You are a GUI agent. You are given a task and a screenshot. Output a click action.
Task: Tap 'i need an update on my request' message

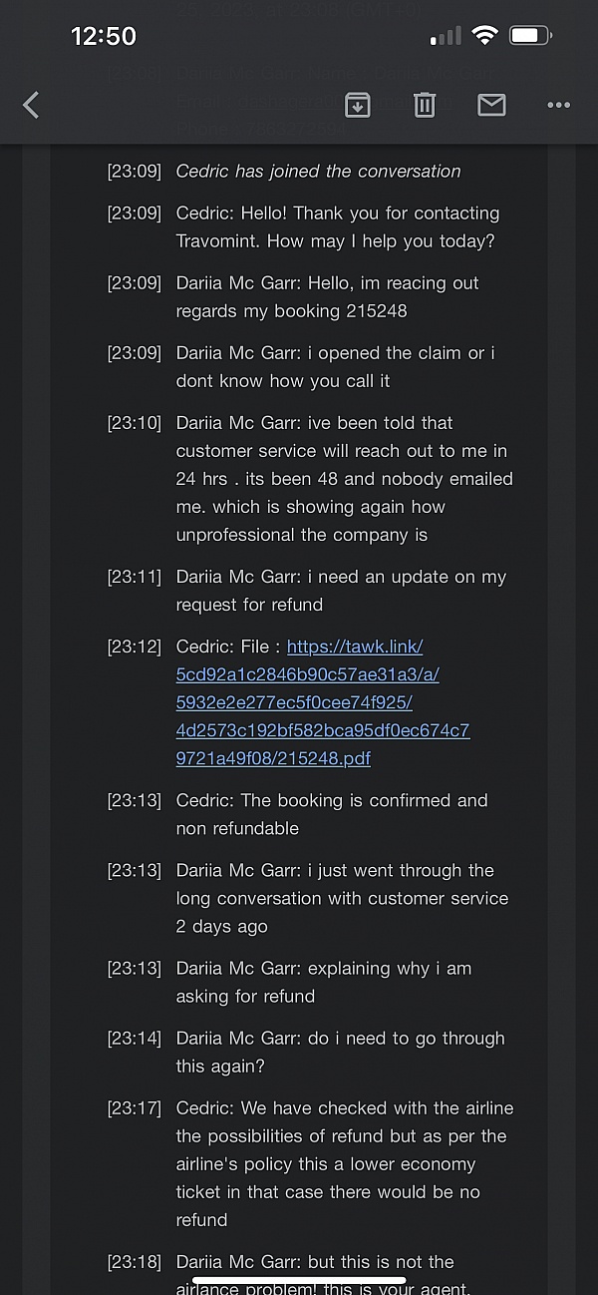[x=341, y=591]
